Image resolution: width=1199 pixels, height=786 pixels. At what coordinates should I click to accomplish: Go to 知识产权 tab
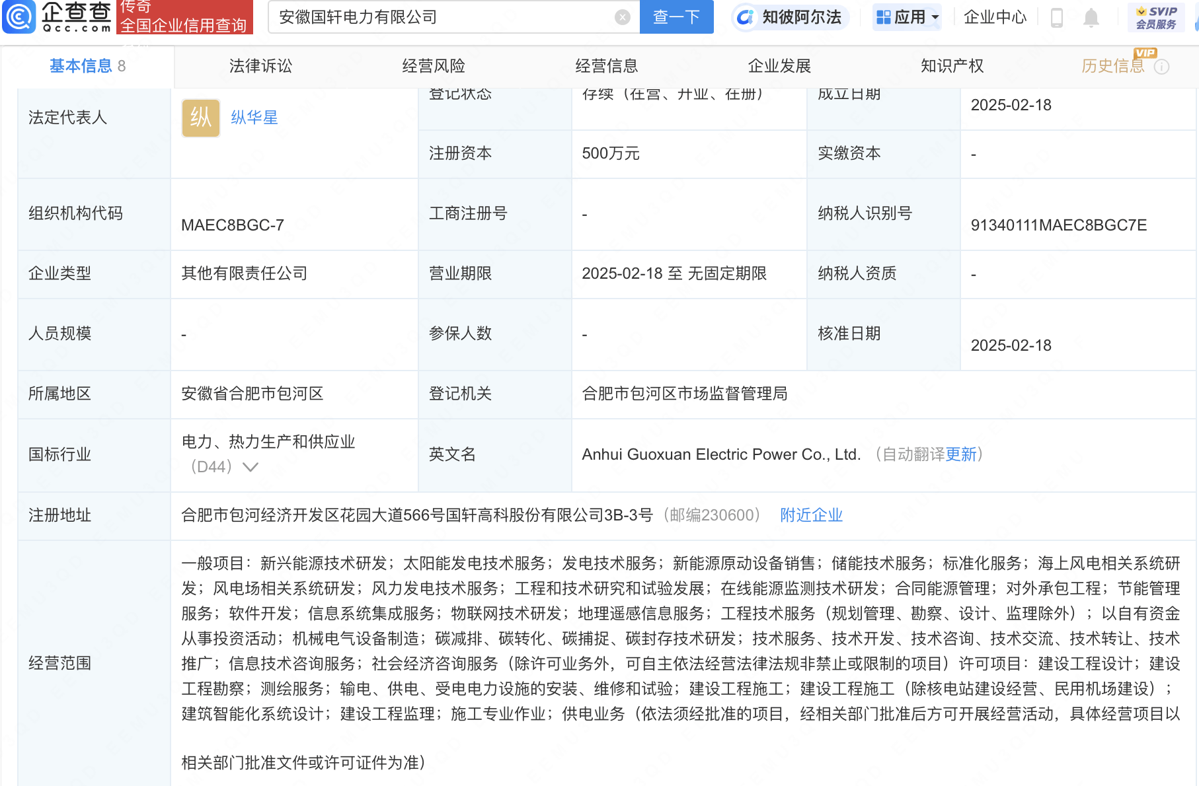pos(952,66)
